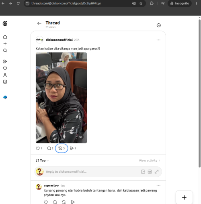Image resolution: width=201 pixels, height=204 pixels.
Task: Like asprastyo's comment
Action: [x=46, y=202]
